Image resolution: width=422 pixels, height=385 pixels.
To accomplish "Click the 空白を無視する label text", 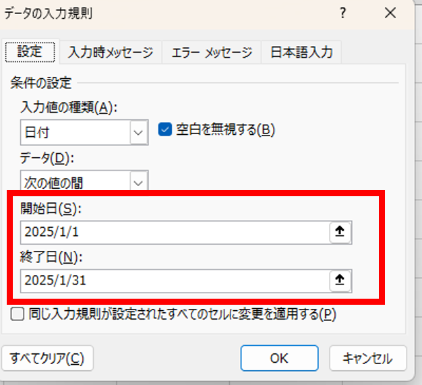I will coord(226,130).
